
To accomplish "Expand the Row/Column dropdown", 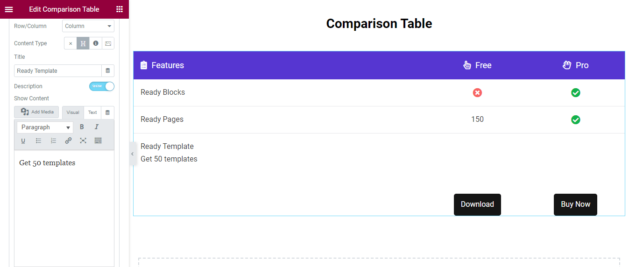I will click(88, 26).
